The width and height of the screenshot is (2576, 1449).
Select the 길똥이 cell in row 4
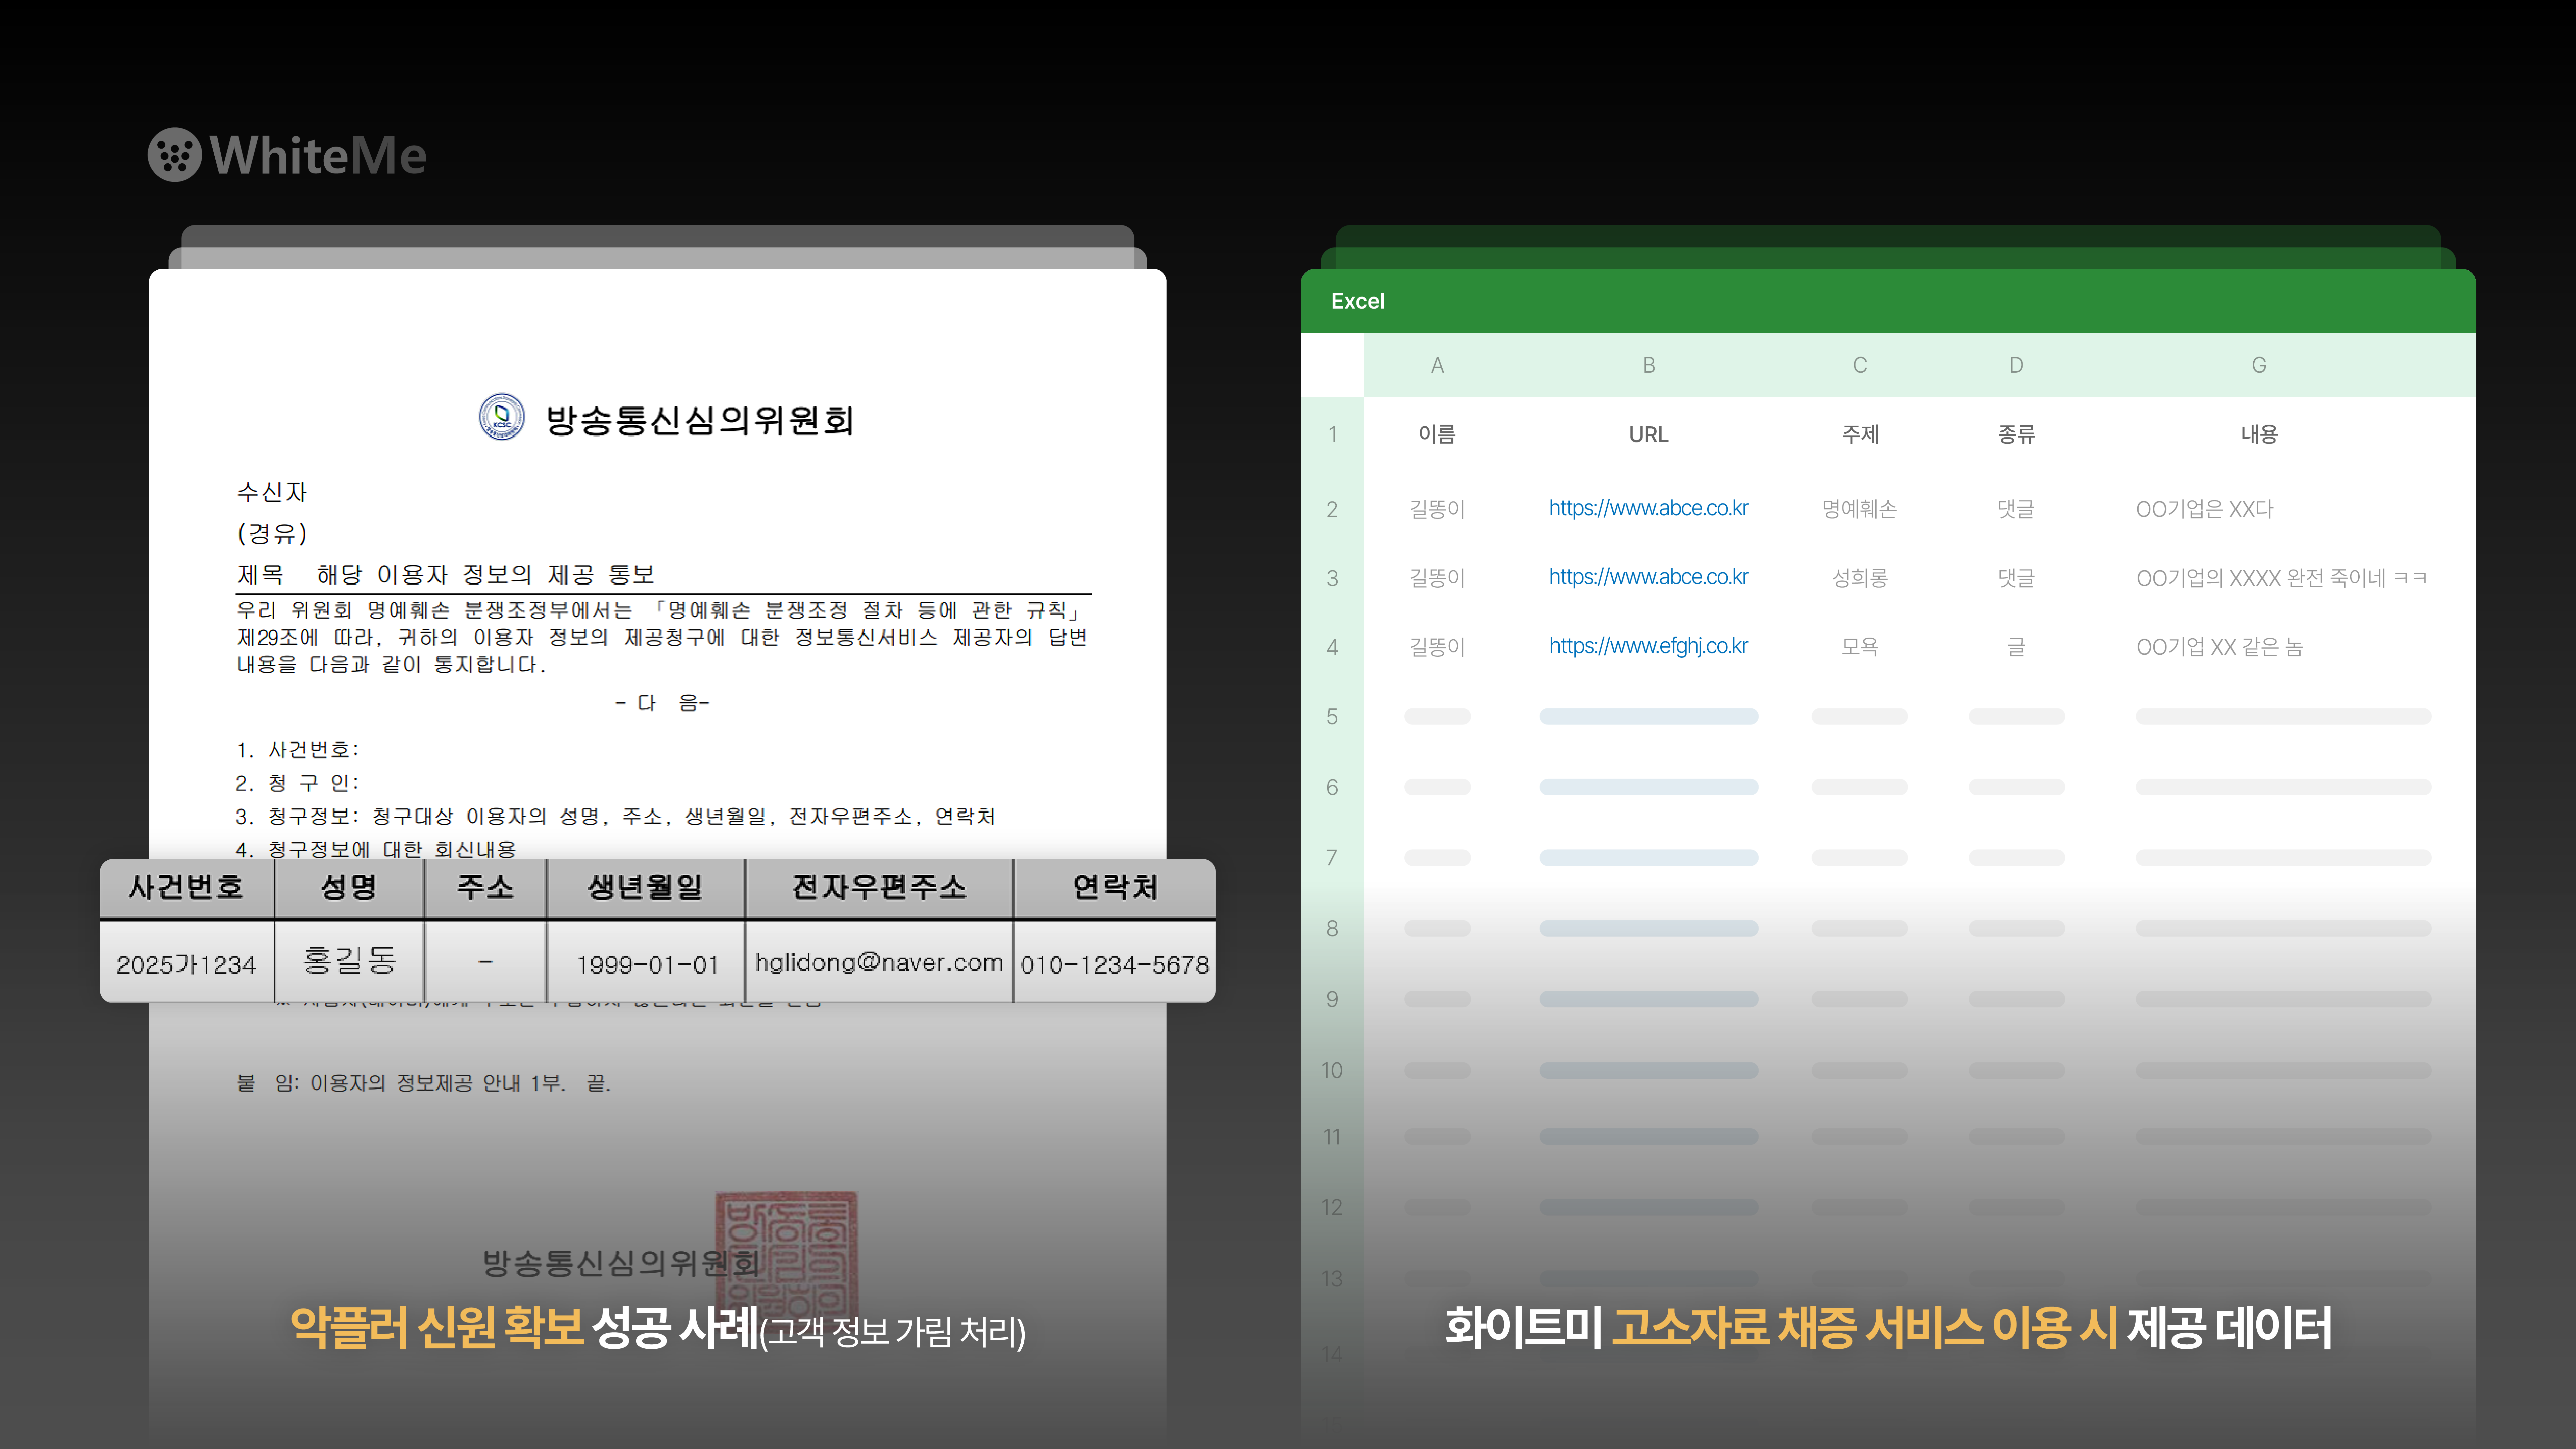(x=1437, y=647)
